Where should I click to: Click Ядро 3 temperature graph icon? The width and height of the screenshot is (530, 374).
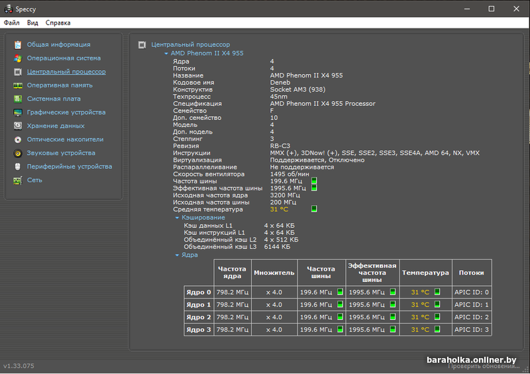coord(437,330)
